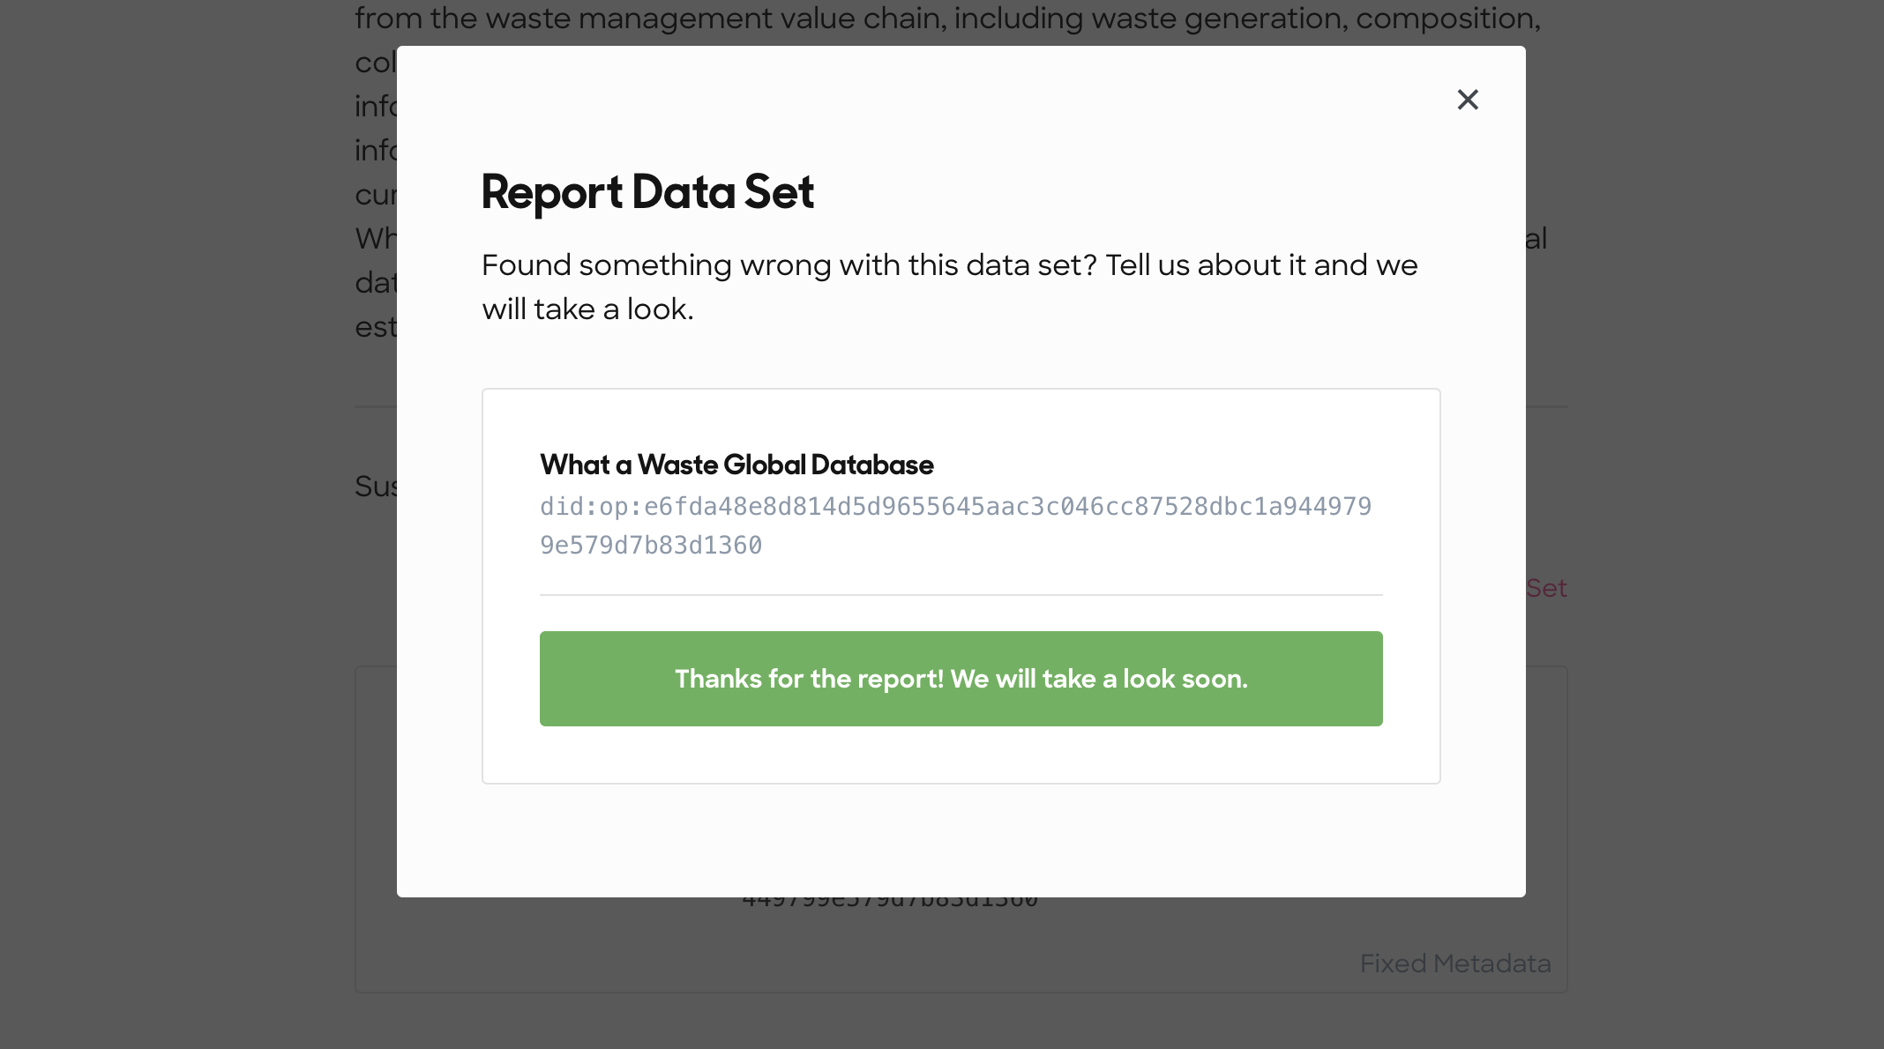Open the Fixed Metadata link
Screen dimensions: 1884x1049
click(1454, 963)
